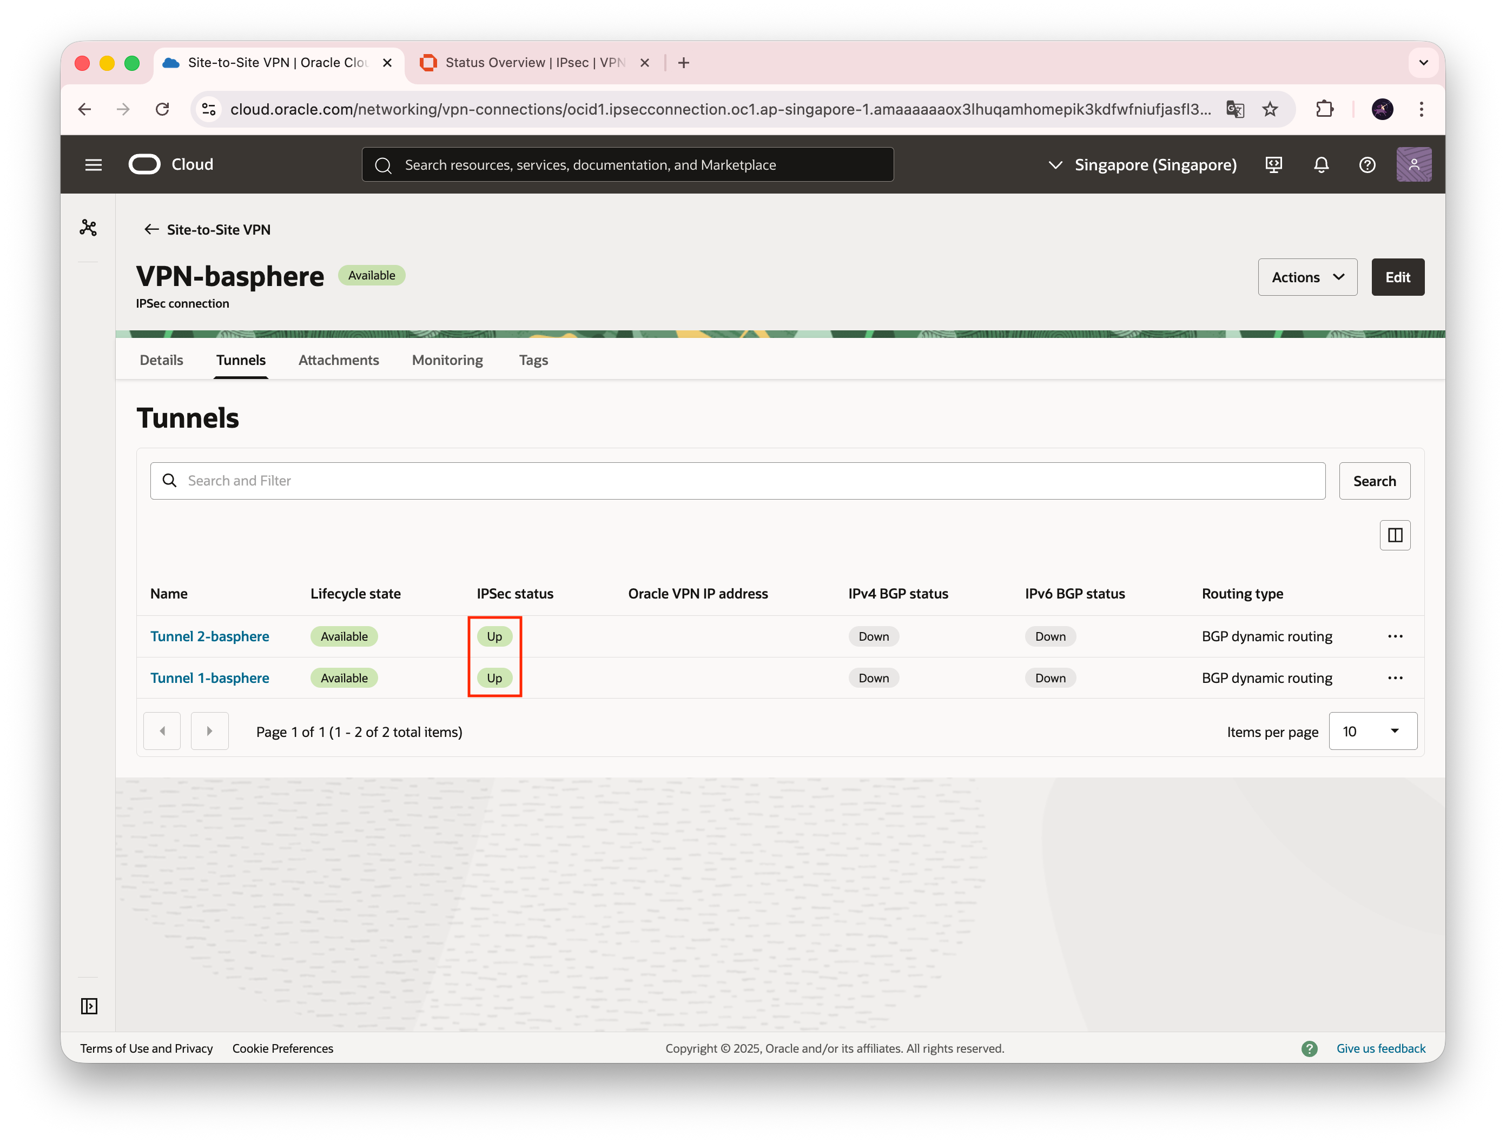
Task: Click the Search and Filter field
Action: 737,481
